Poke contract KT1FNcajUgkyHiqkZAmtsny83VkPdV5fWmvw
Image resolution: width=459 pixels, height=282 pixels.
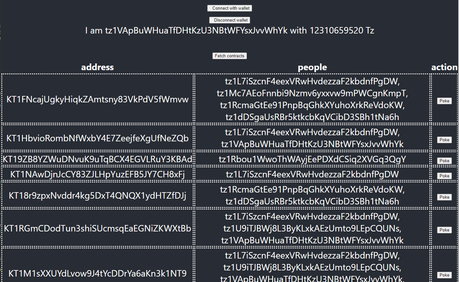tap(444, 101)
